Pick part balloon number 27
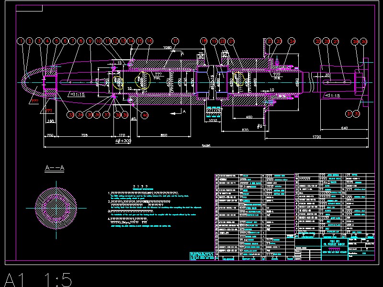 click(336, 42)
